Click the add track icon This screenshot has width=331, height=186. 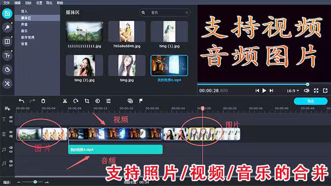(7, 108)
